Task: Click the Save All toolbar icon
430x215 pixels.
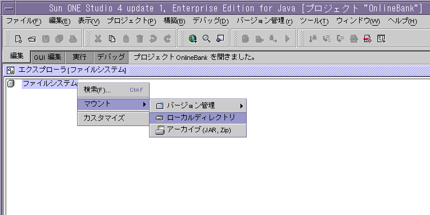Action: tap(59, 39)
